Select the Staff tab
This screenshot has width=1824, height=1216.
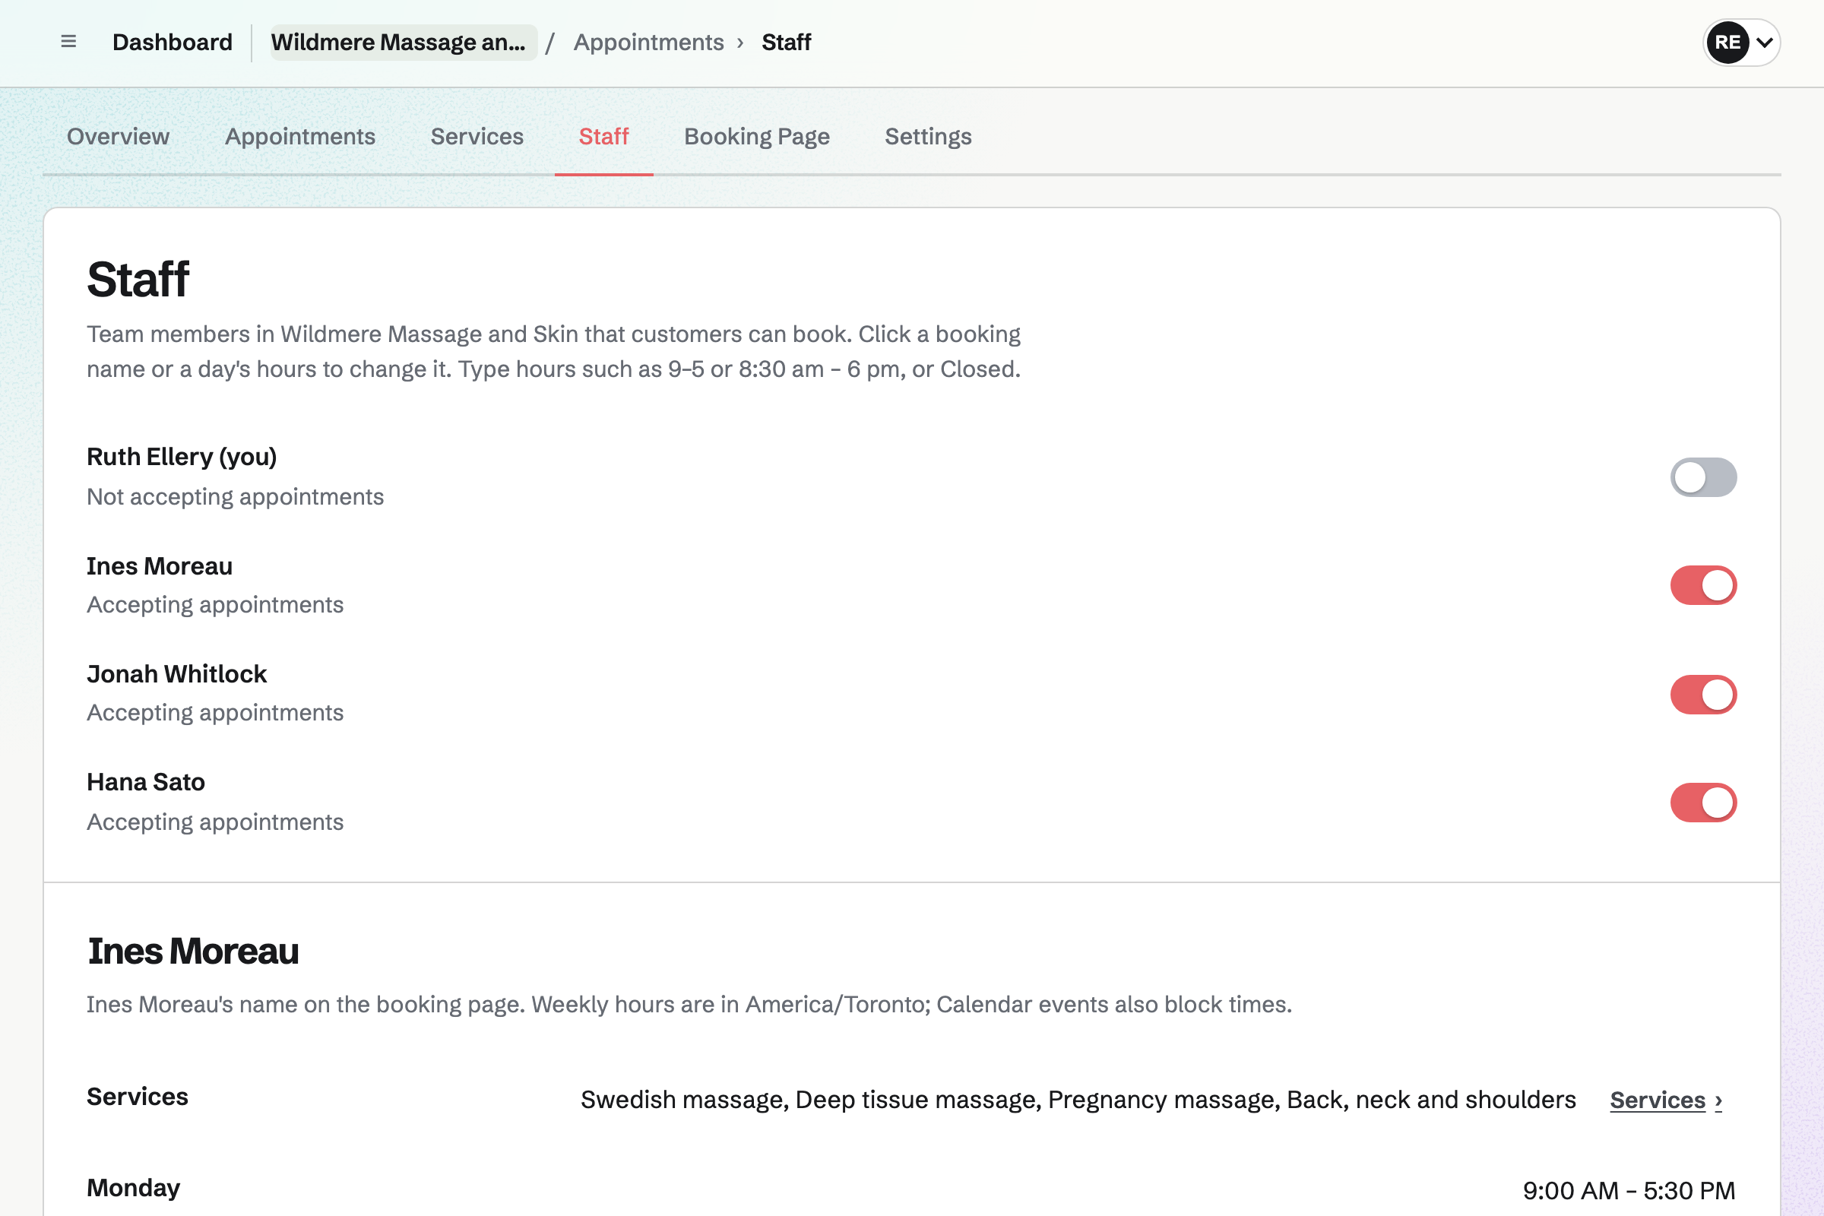pyautogui.click(x=603, y=137)
